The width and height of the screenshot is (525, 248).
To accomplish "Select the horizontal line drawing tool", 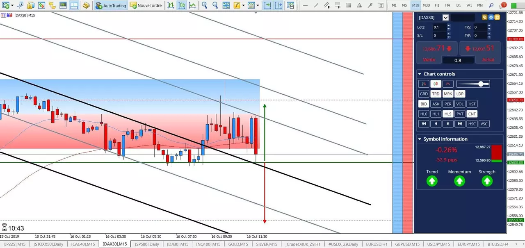I will [x=305, y=5].
